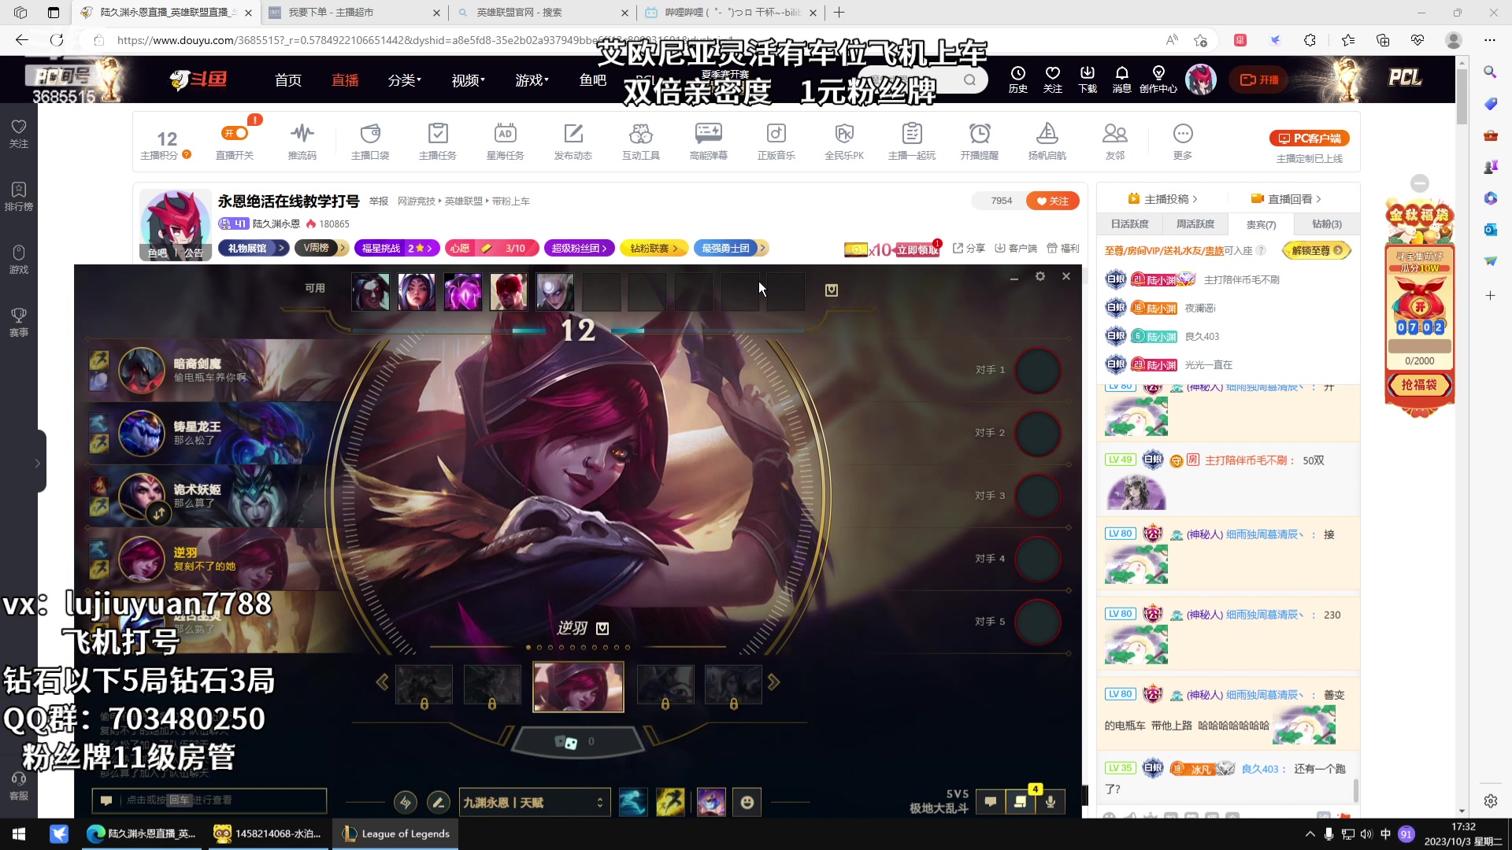Click the left skin carousel arrow
This screenshot has width=1512, height=850.
tap(382, 682)
